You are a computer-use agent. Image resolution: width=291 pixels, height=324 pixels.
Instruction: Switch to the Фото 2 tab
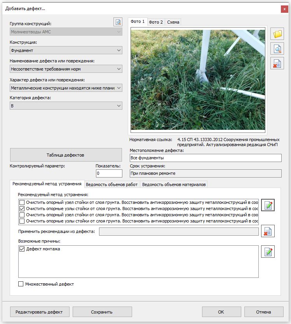[156, 22]
